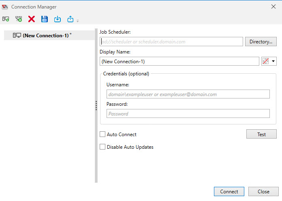
Task: Open the toolbar overflow options arrow
Action: [77, 21]
